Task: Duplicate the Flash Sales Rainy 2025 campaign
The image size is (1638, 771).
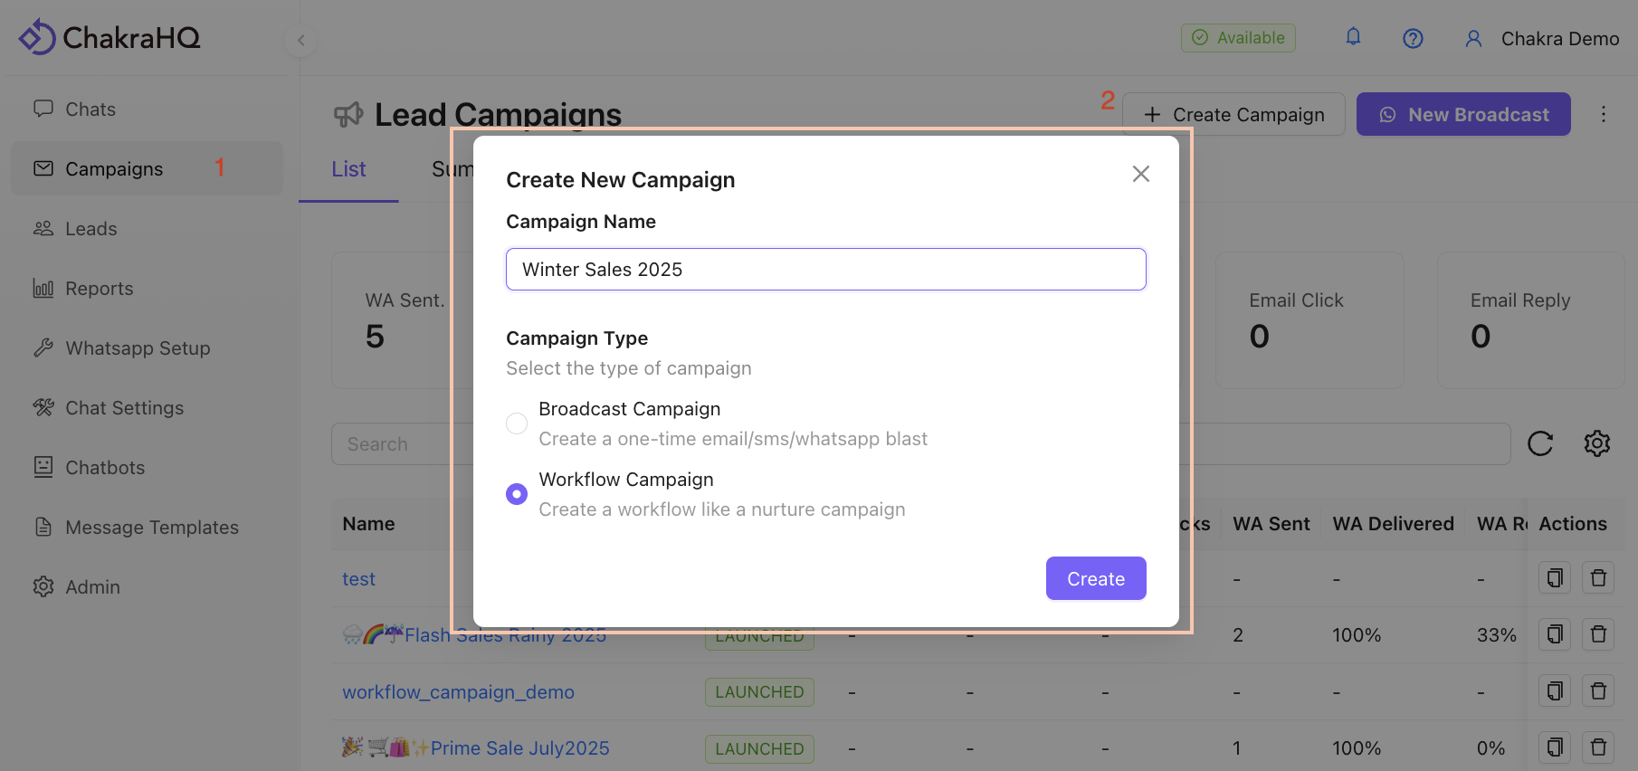Action: [1555, 634]
